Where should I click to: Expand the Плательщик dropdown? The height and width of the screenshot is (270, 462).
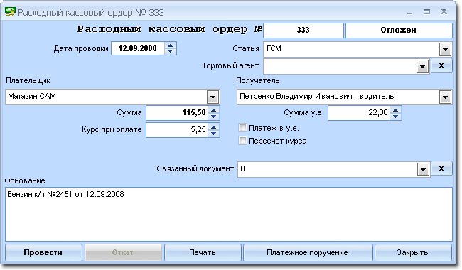coord(213,97)
